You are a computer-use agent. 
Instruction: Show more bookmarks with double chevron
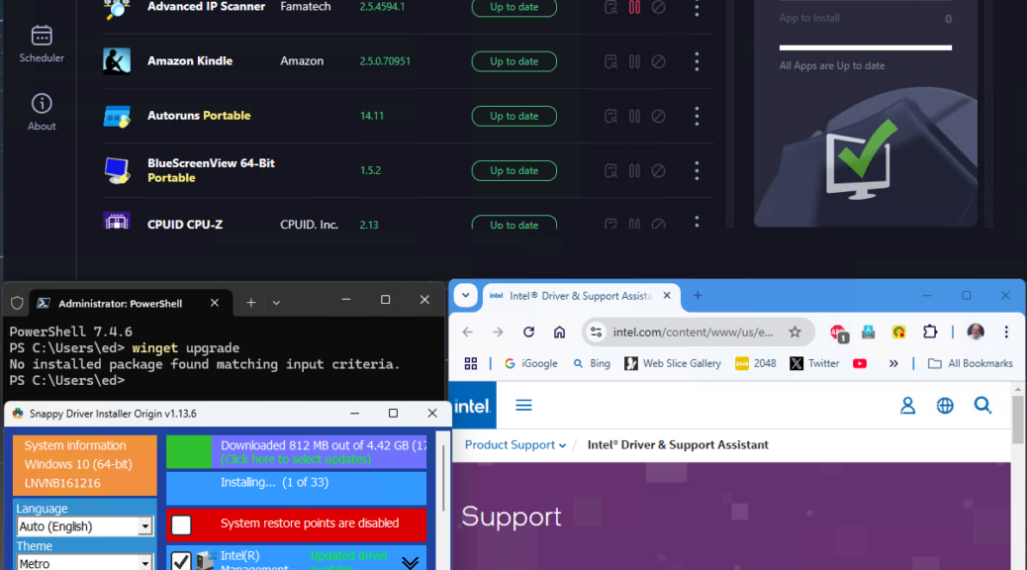893,363
